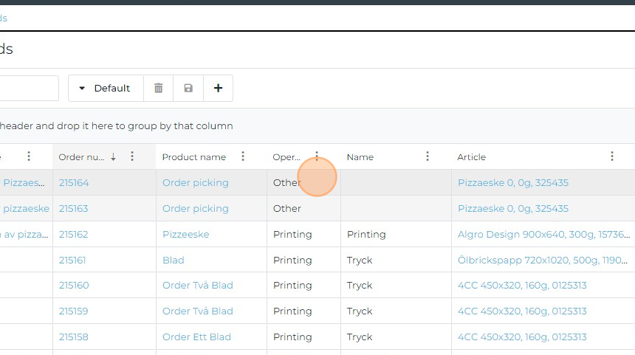
Task: Open Name column menu dots
Action: (428, 156)
